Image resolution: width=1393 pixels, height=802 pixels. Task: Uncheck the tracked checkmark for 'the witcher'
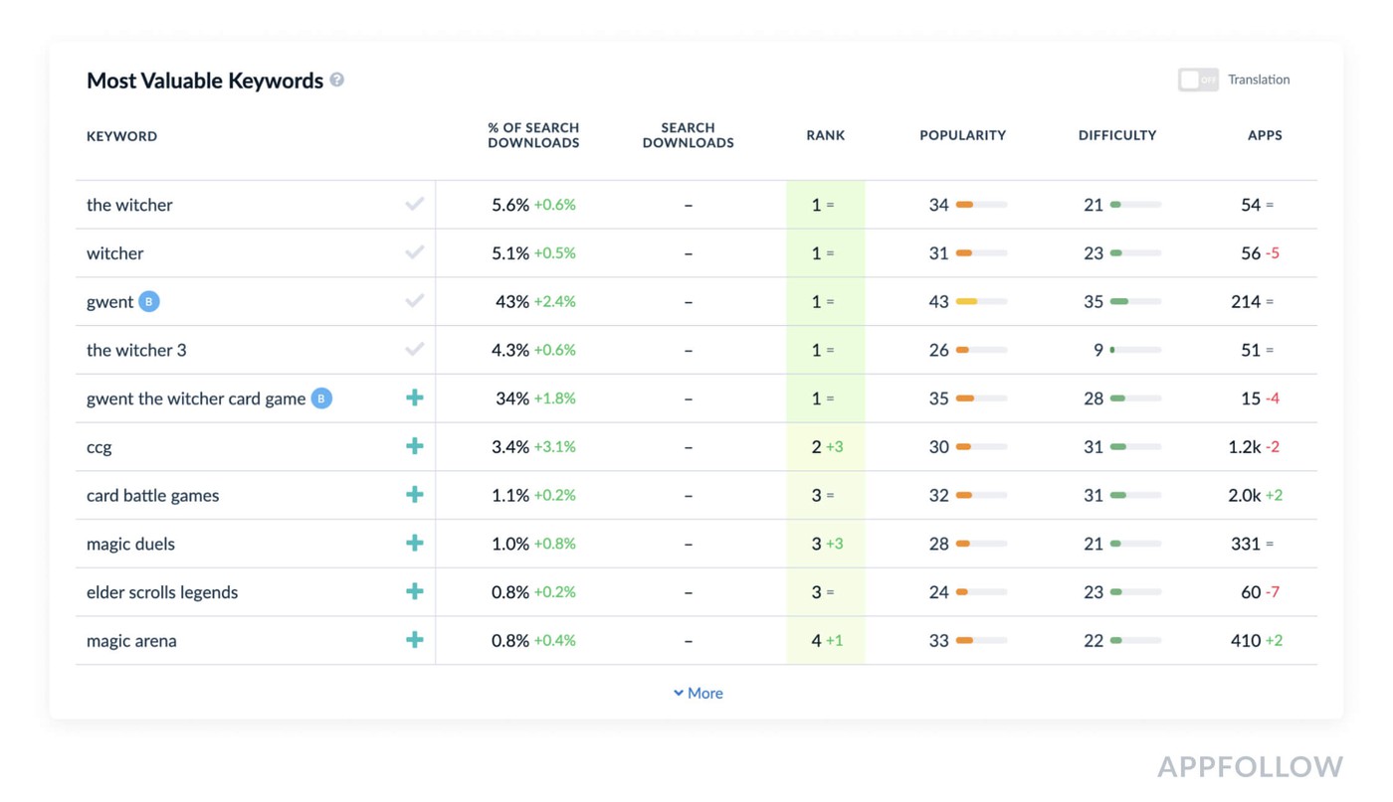click(415, 204)
